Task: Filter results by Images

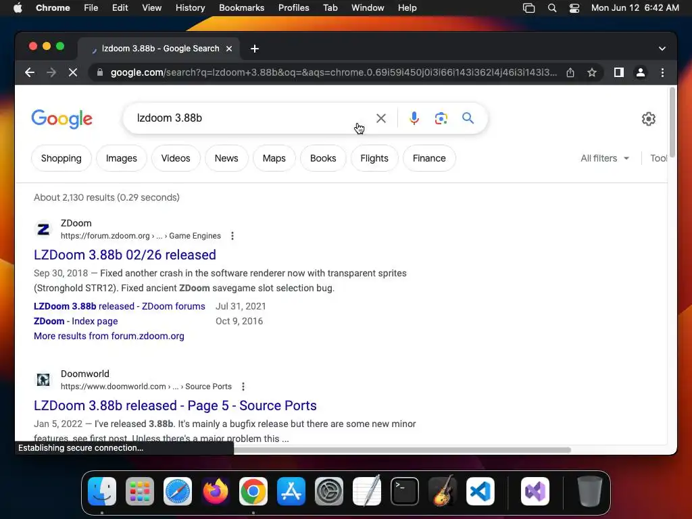Action: [x=122, y=158]
